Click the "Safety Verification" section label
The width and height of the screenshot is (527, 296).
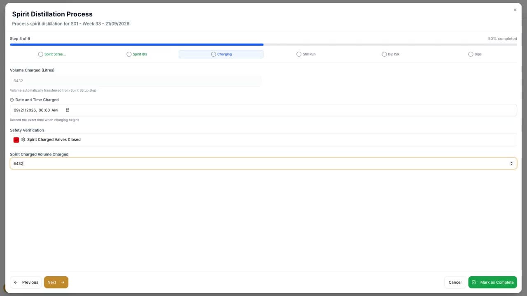[x=27, y=130]
